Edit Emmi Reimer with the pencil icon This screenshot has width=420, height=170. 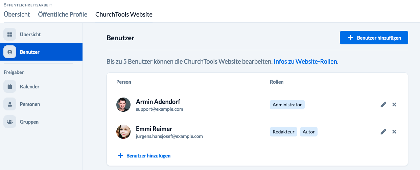click(383, 132)
